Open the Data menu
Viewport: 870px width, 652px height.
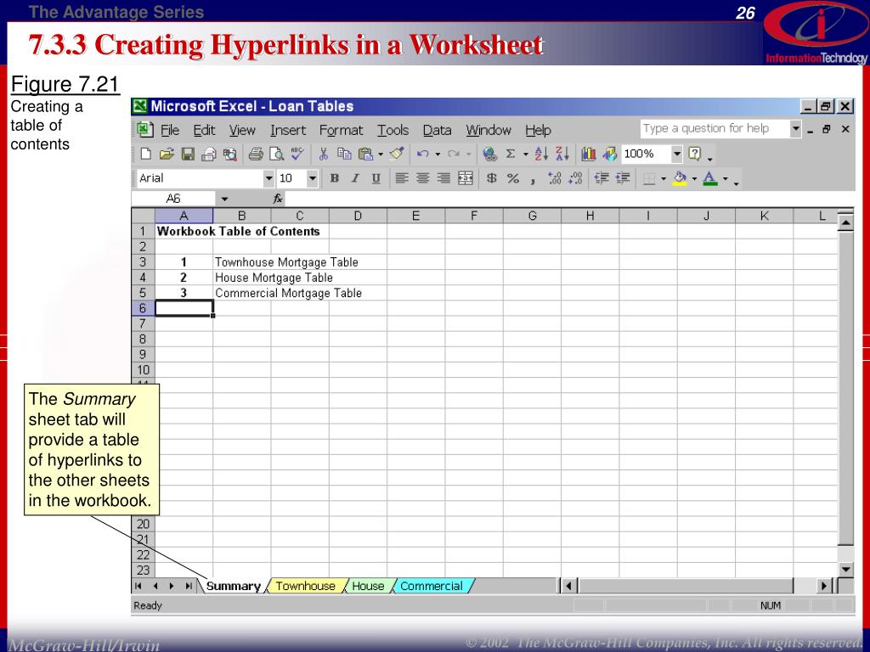tap(438, 130)
